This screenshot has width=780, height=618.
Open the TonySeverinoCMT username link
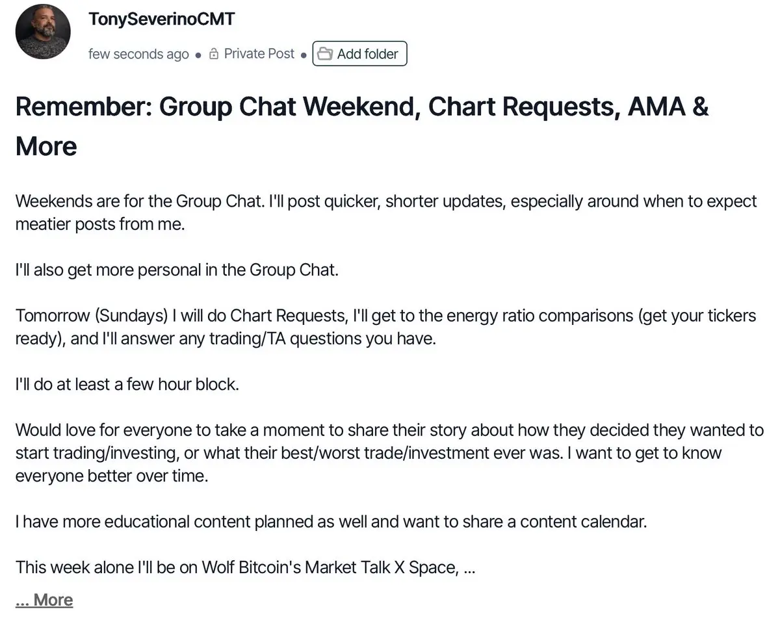tap(161, 19)
